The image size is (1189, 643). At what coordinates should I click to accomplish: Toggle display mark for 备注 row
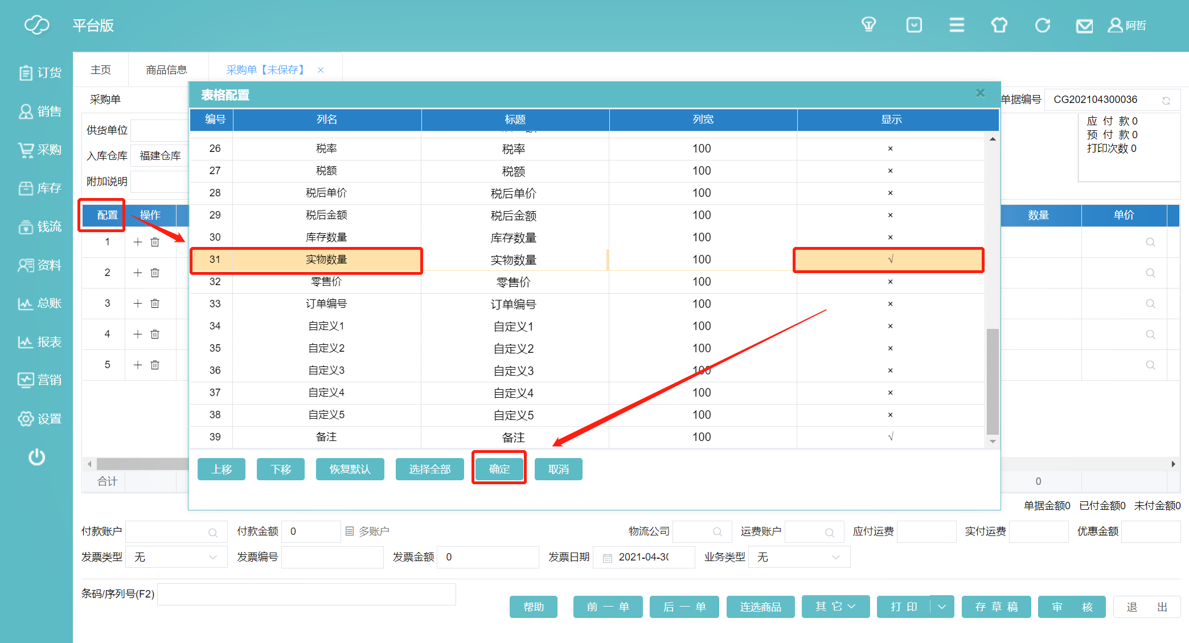click(x=890, y=437)
